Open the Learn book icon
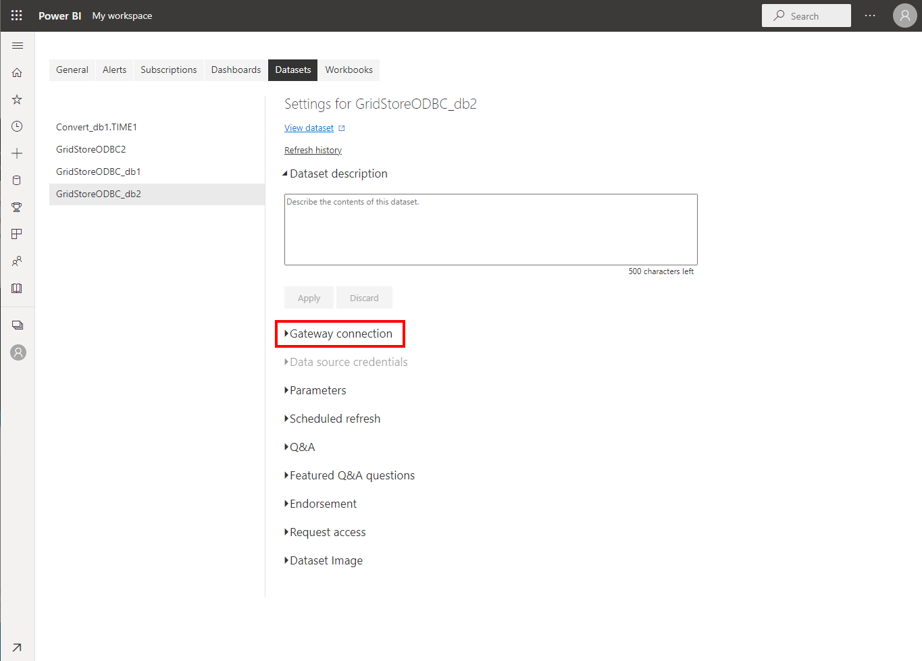The image size is (922, 661). 18,288
